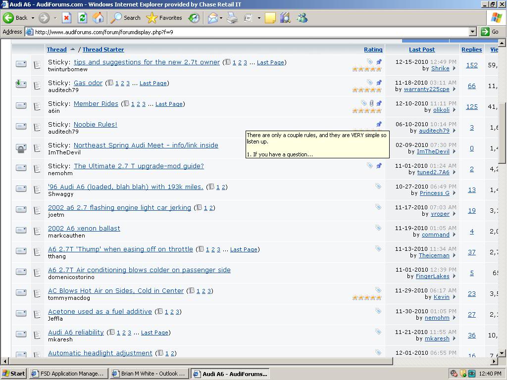
Task: Open the Audi A6 reliability thread
Action: coord(76,332)
